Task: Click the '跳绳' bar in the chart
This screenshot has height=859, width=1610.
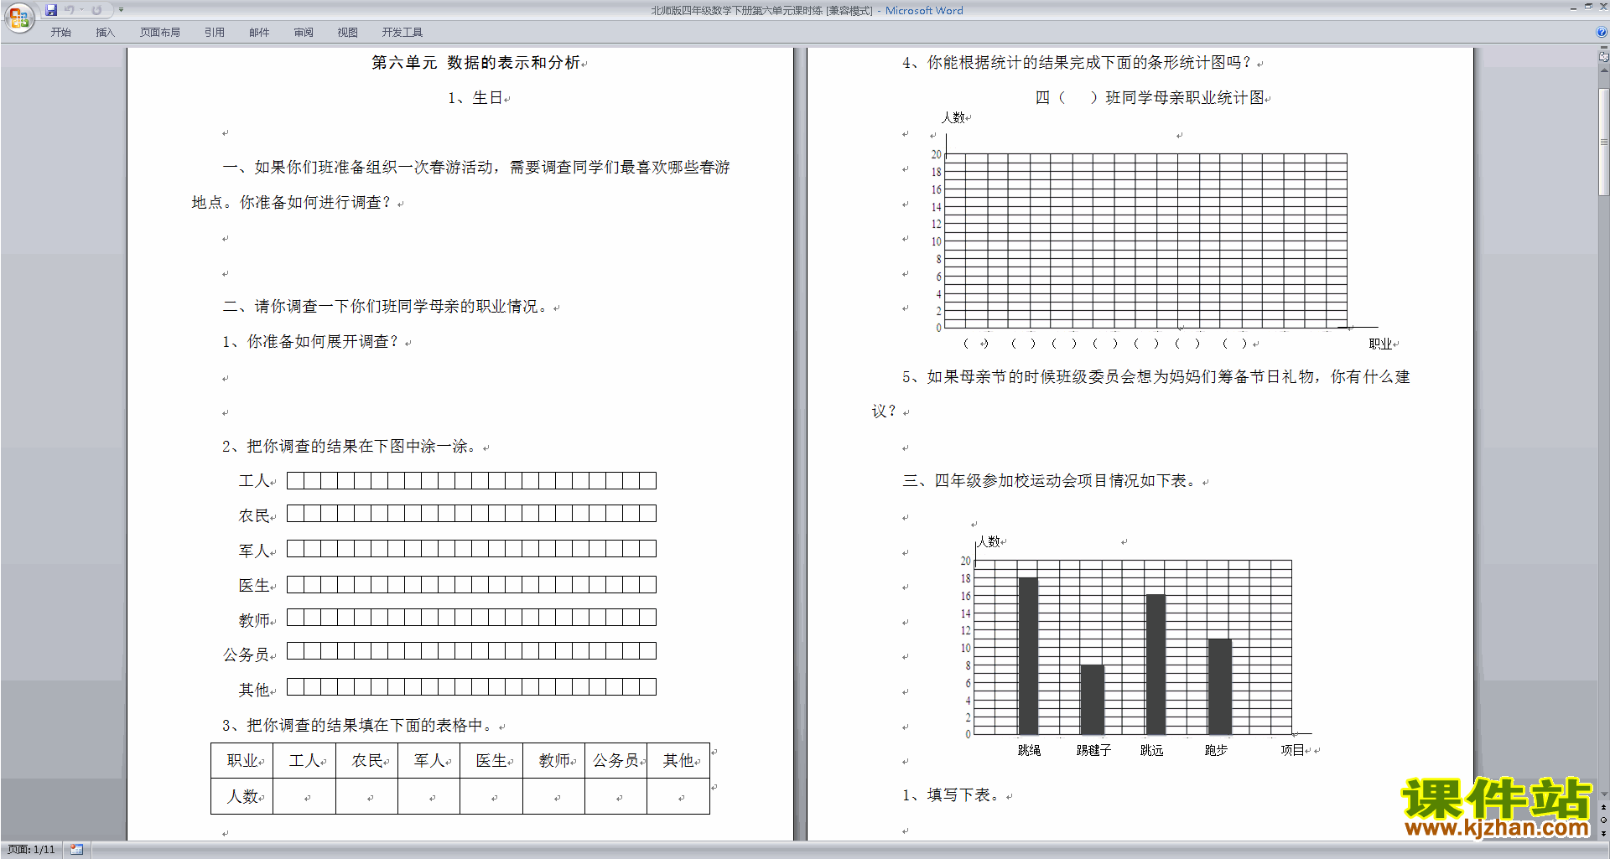Action: (x=1028, y=656)
